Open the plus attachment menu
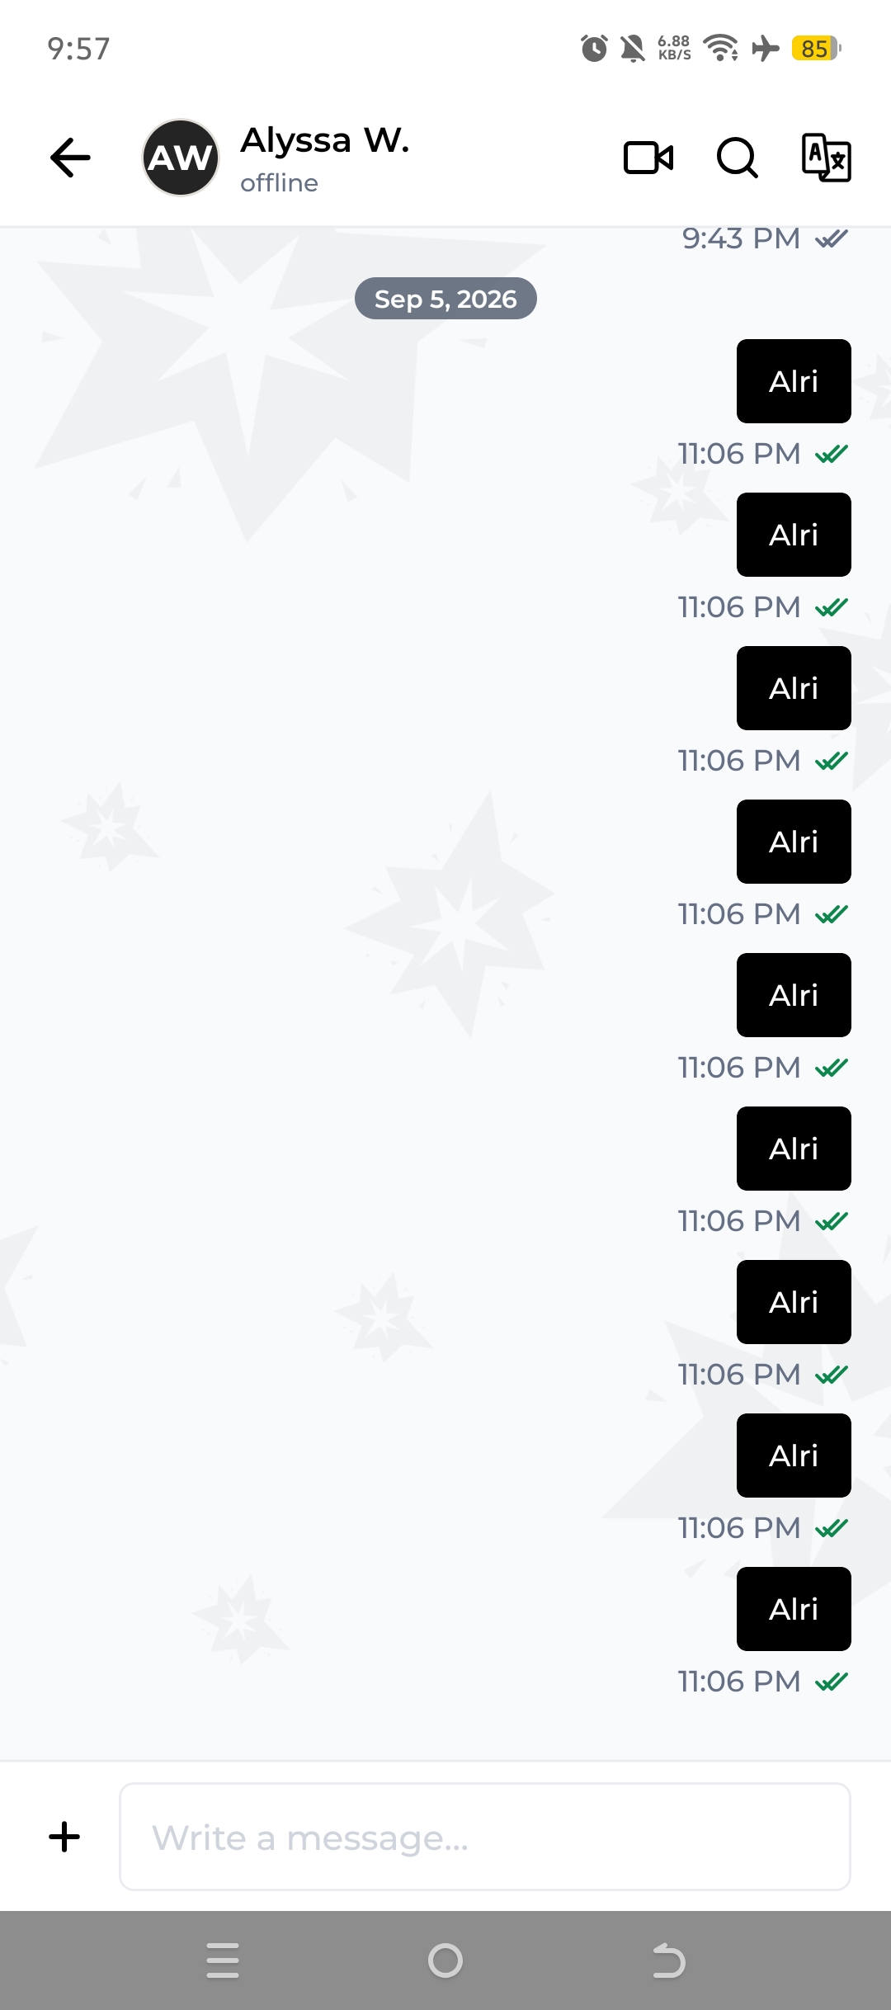Screen dimensions: 891x2010 64,1837
